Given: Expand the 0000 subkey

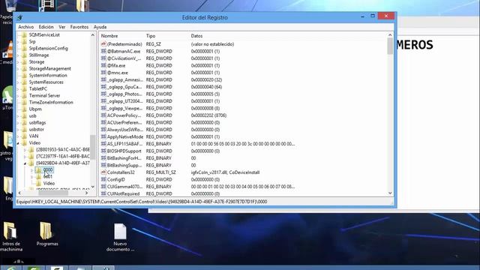Looking at the screenshot, I should pyautogui.click(x=31, y=170).
